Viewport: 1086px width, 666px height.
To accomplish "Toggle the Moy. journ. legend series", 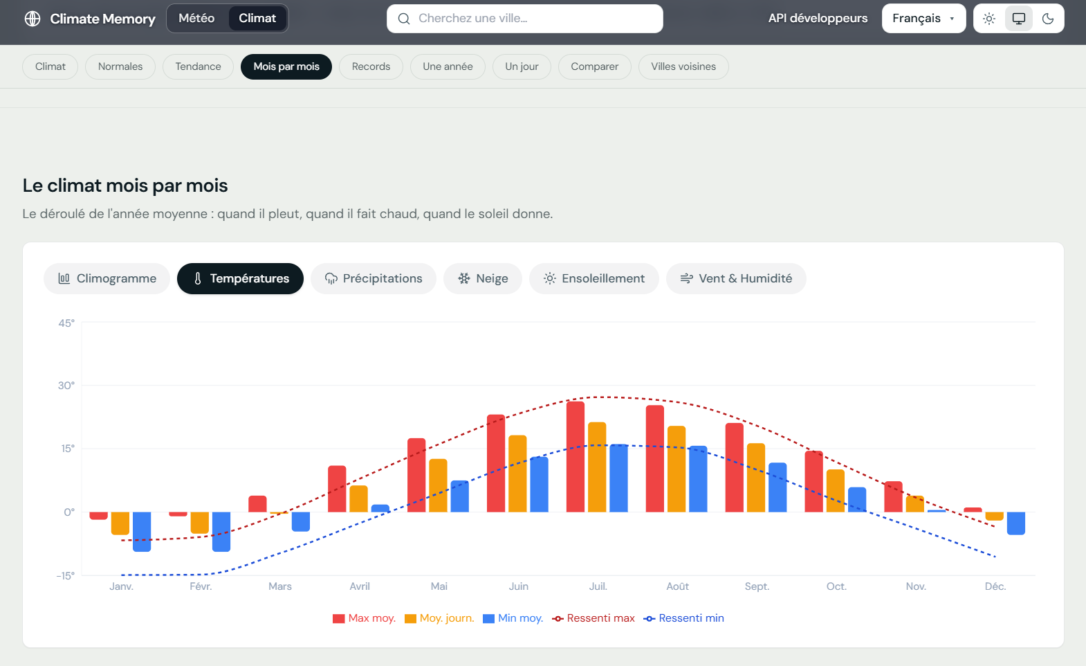I will pyautogui.click(x=439, y=618).
